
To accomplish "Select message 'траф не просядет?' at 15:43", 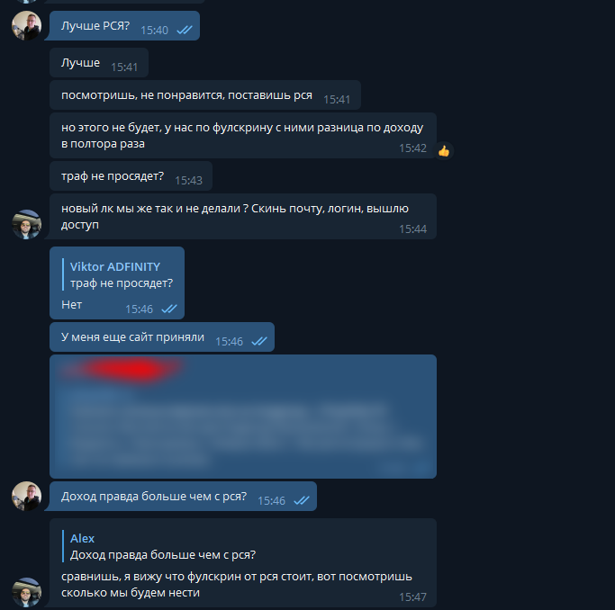I will pyautogui.click(x=131, y=176).
